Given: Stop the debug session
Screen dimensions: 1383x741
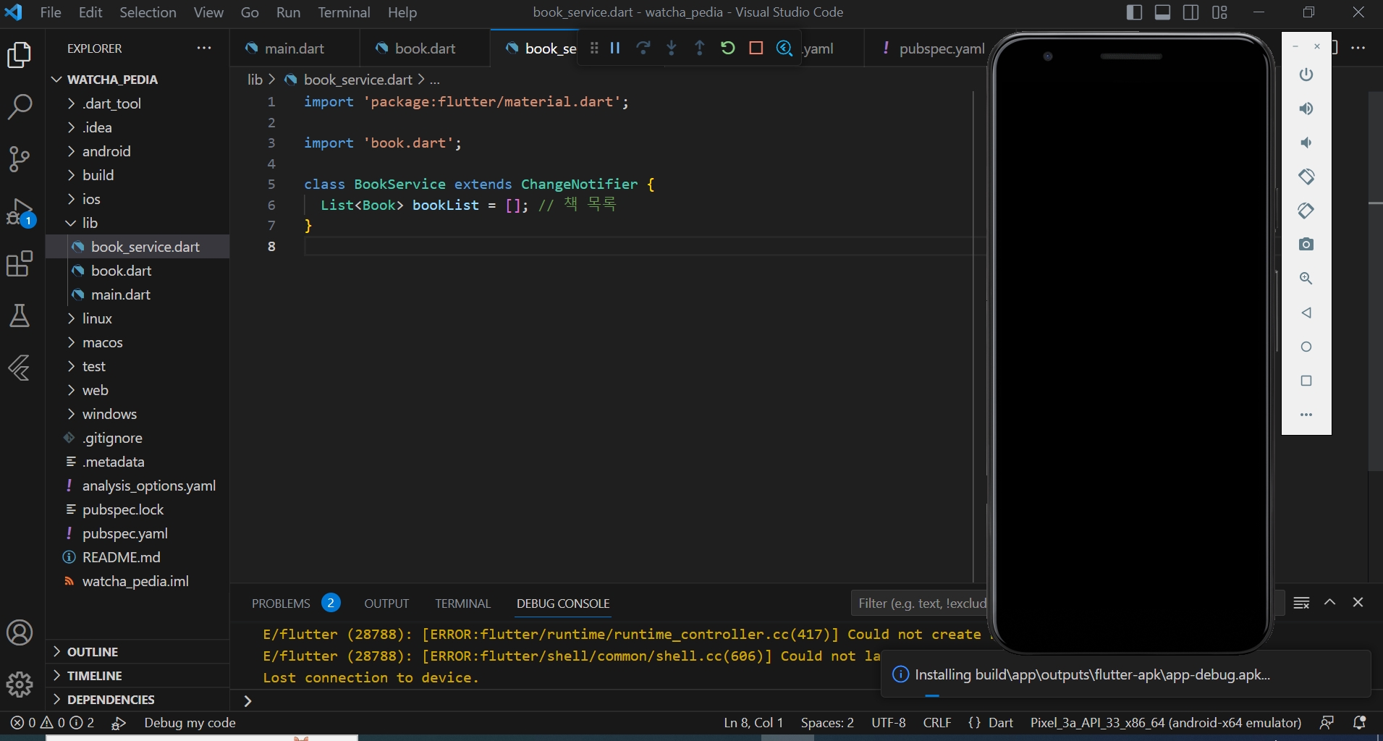Looking at the screenshot, I should coord(756,48).
